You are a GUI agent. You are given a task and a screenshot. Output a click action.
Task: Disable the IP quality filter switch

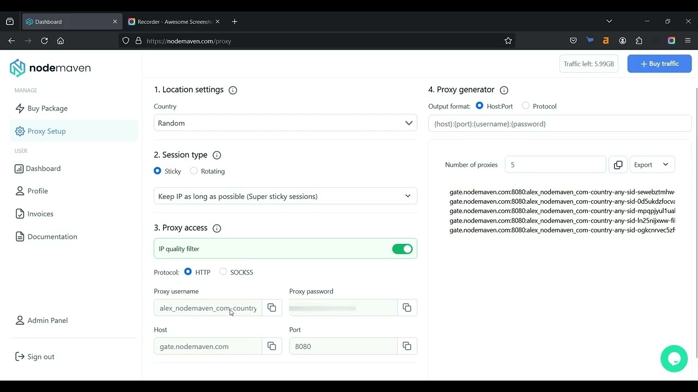point(402,249)
